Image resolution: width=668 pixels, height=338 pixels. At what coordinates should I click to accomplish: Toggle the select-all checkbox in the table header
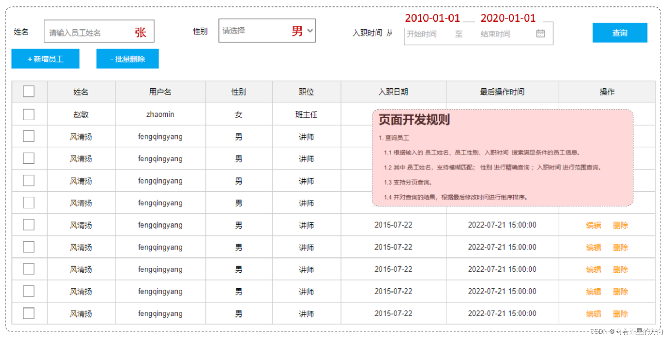pos(29,91)
